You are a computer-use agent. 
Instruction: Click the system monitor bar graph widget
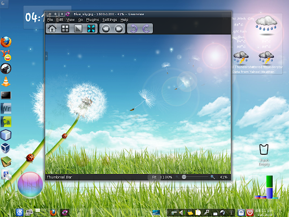(266, 187)
